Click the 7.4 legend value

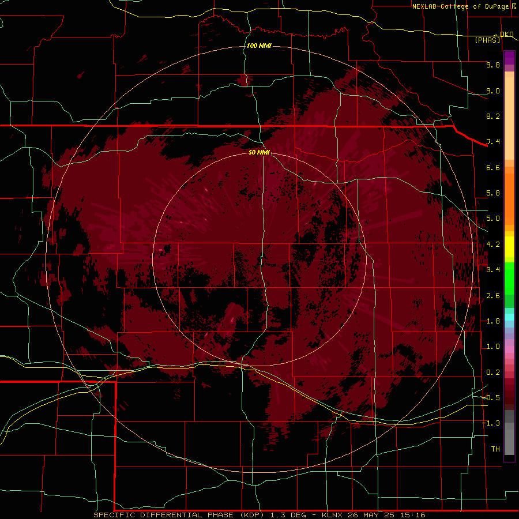click(x=493, y=142)
